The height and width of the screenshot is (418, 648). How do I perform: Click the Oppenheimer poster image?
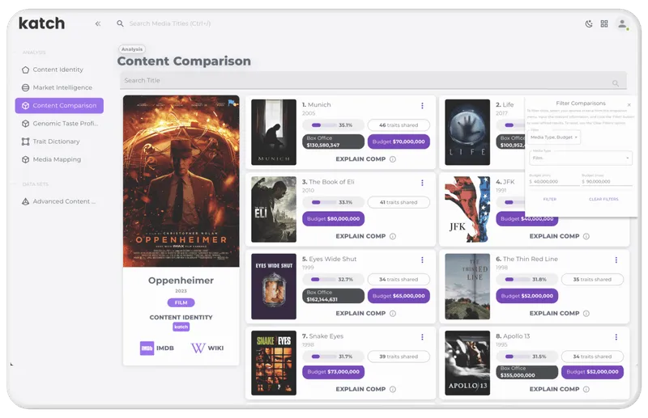point(181,181)
